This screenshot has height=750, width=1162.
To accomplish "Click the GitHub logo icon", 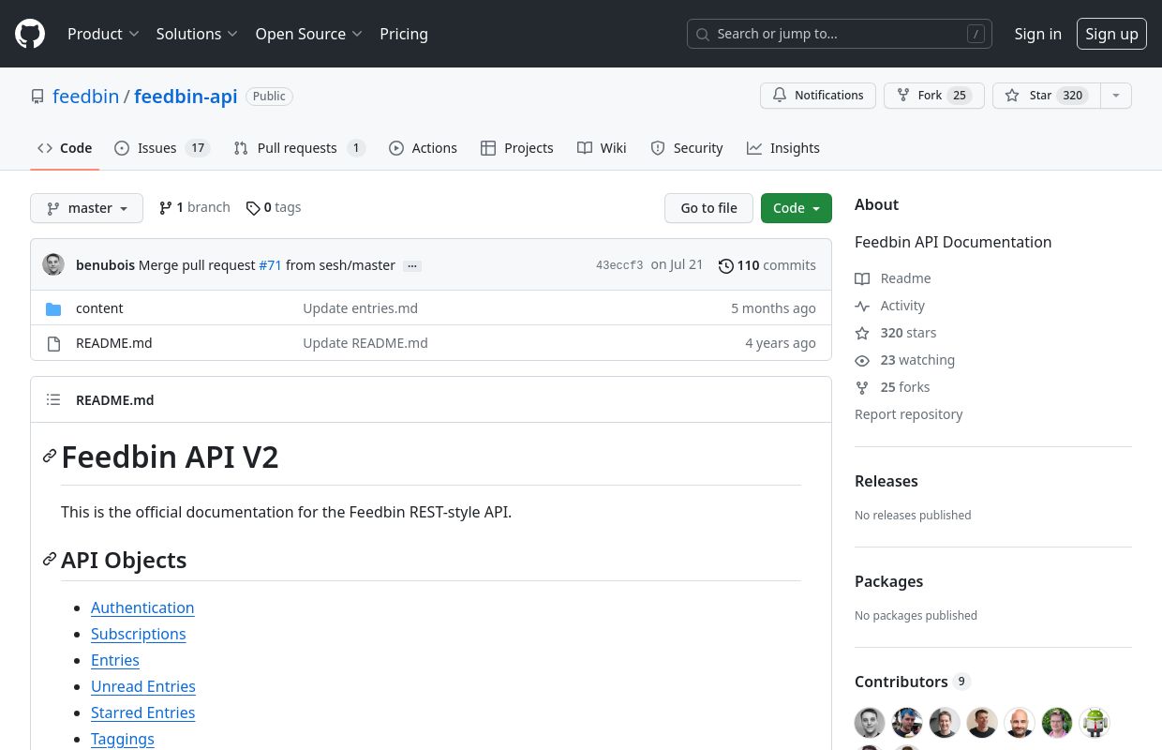I will 30,34.
